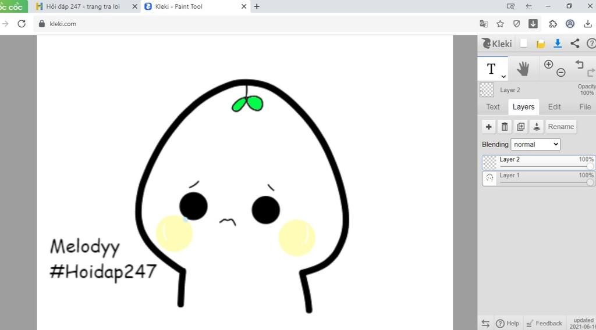This screenshot has width=596, height=330.
Task: Switch to the Edit tab
Action: click(554, 107)
